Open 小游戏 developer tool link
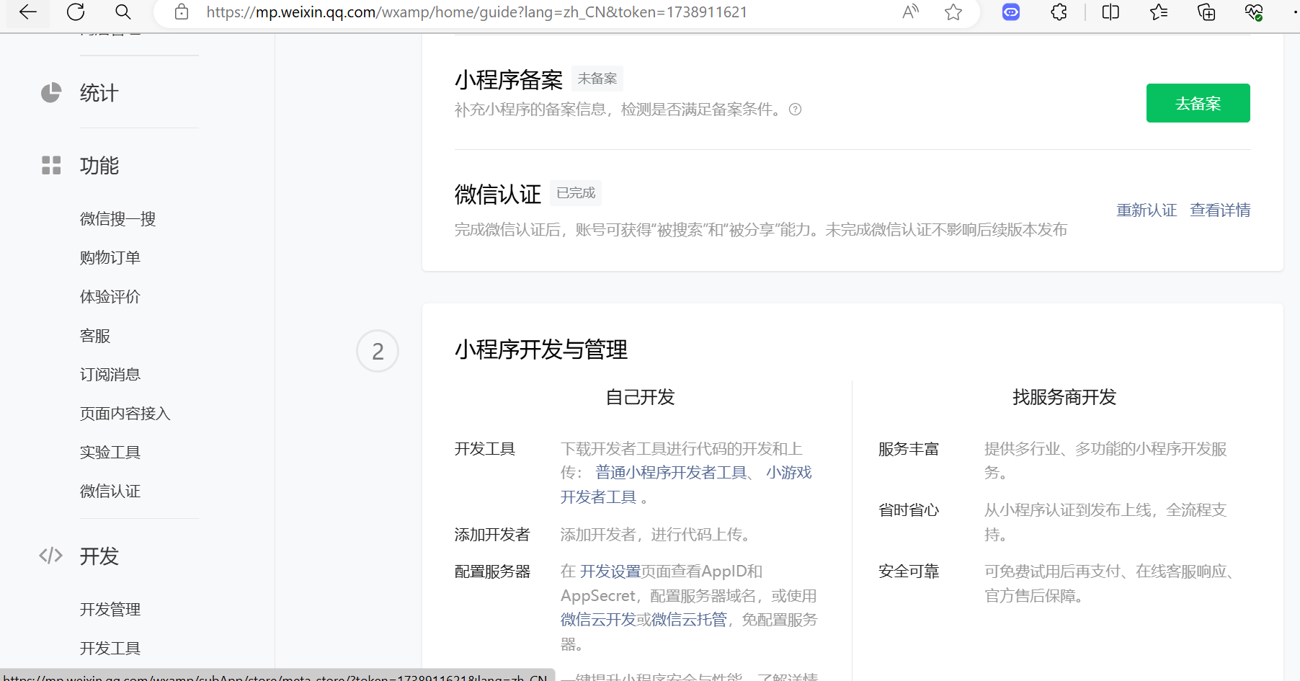The height and width of the screenshot is (681, 1300). (789, 472)
